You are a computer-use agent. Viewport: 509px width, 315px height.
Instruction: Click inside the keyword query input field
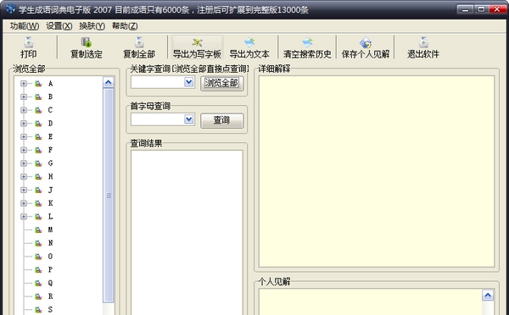(158, 82)
